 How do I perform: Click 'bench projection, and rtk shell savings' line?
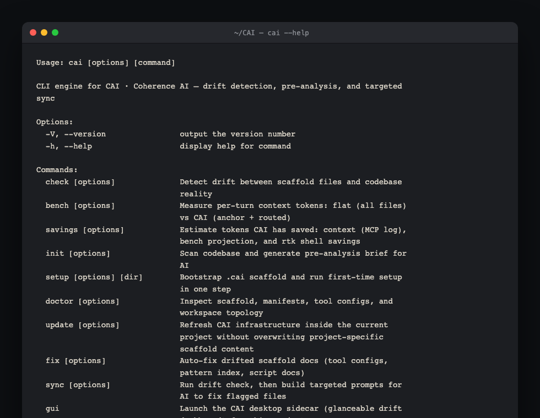(x=270, y=241)
